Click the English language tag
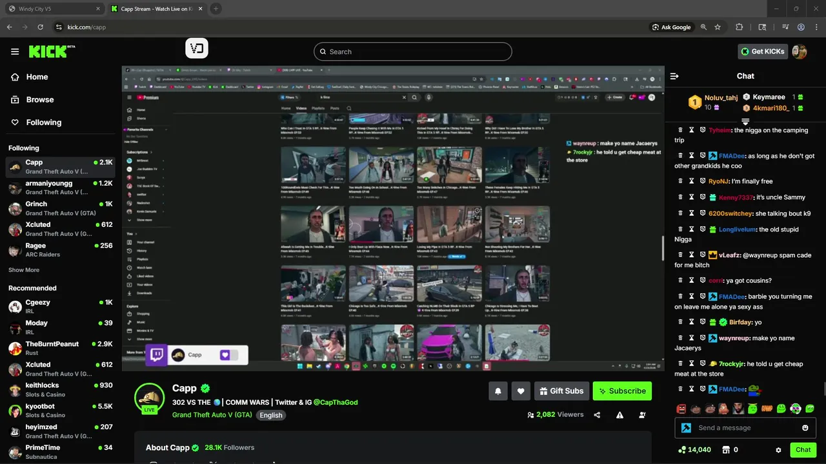Image resolution: width=826 pixels, height=464 pixels. pos(271,415)
